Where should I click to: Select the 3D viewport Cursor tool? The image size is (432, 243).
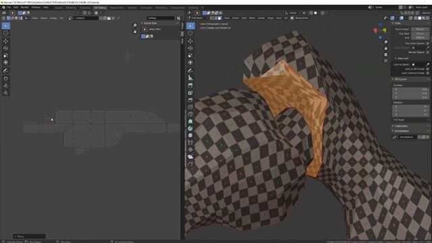coord(190,33)
